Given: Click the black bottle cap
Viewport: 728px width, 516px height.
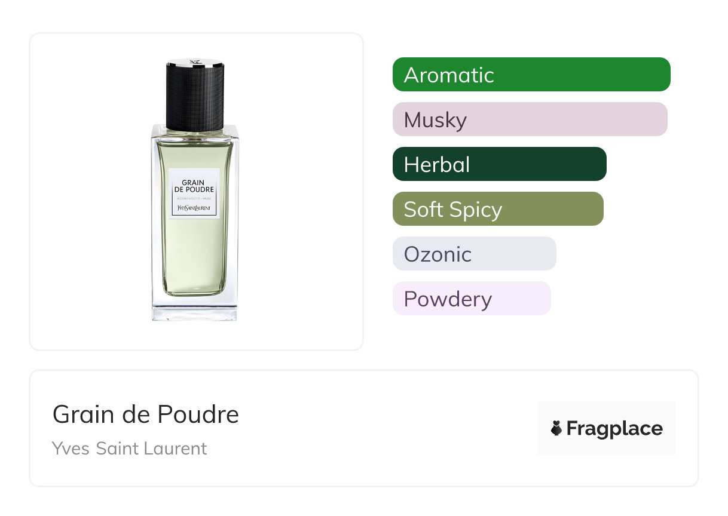Looking at the screenshot, I should click(194, 94).
